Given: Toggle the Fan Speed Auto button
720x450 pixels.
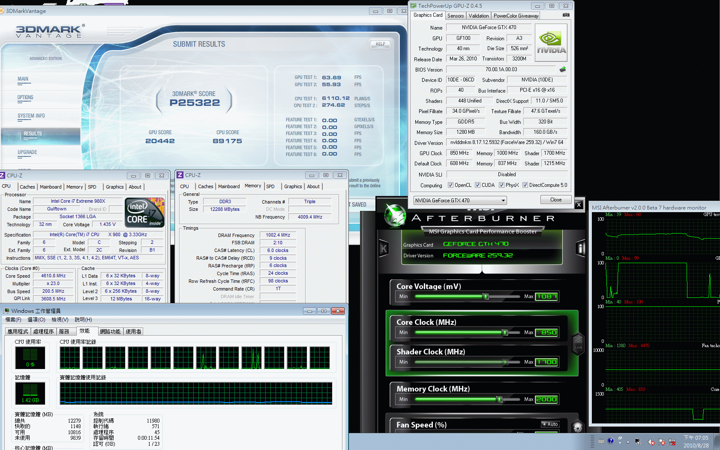Looking at the screenshot, I should point(550,424).
